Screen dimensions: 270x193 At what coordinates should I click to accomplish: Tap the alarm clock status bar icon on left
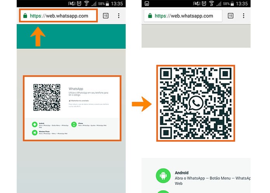[79, 3]
